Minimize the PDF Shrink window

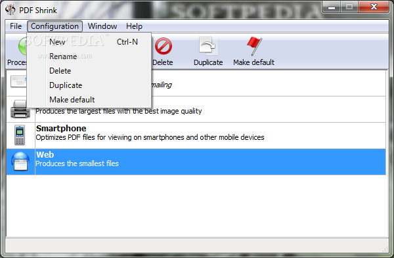click(x=332, y=7)
